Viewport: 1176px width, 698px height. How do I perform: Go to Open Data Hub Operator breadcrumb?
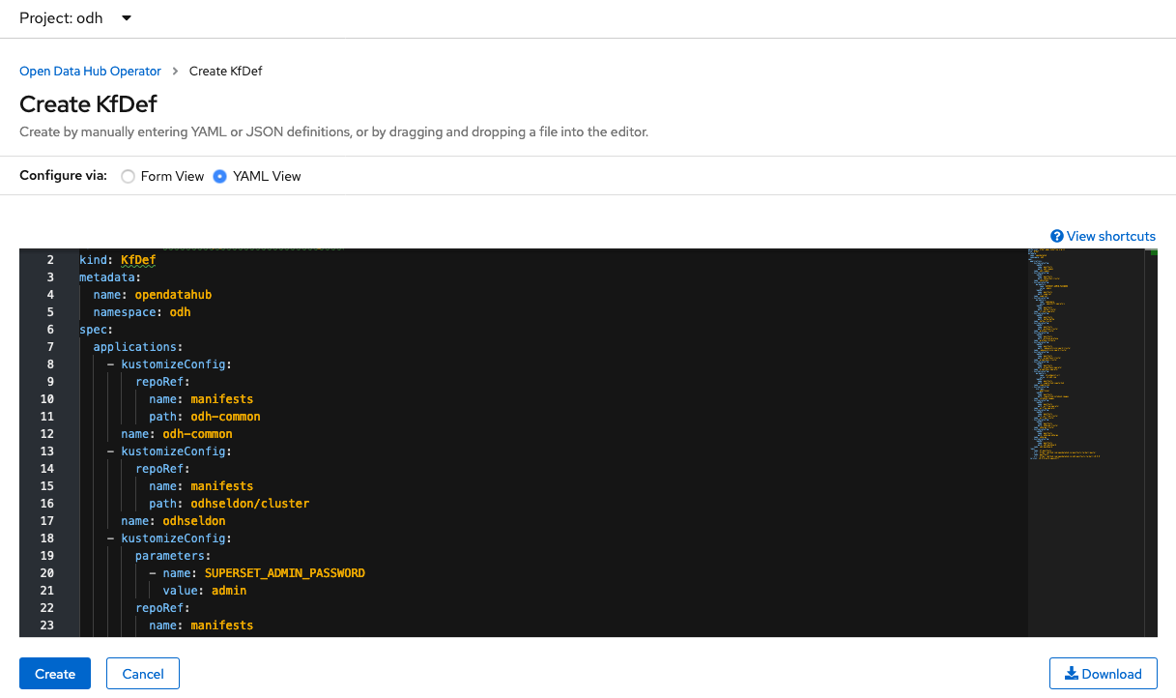90,72
